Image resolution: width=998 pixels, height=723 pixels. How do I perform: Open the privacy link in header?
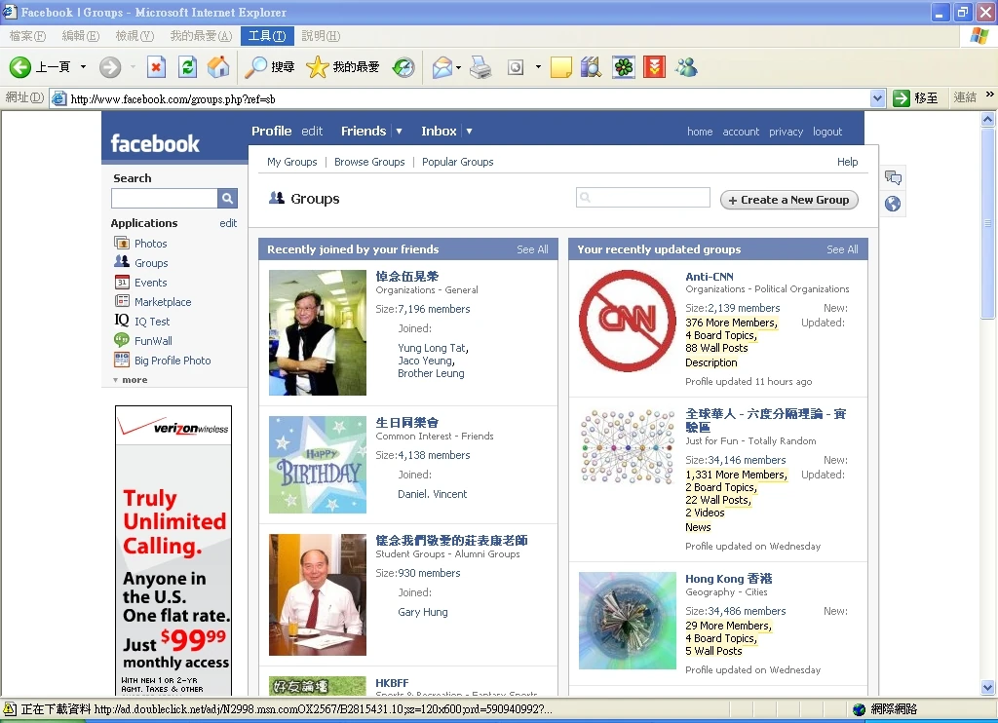coord(787,132)
